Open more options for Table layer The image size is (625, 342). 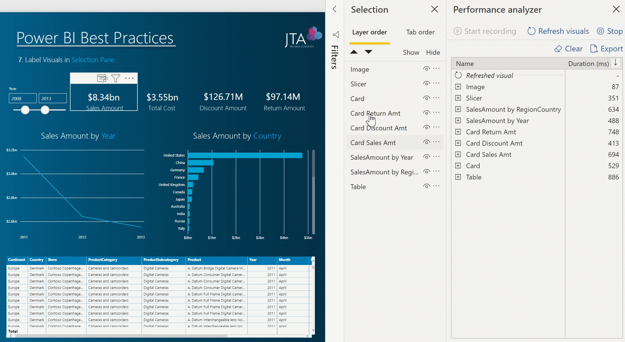coord(436,186)
